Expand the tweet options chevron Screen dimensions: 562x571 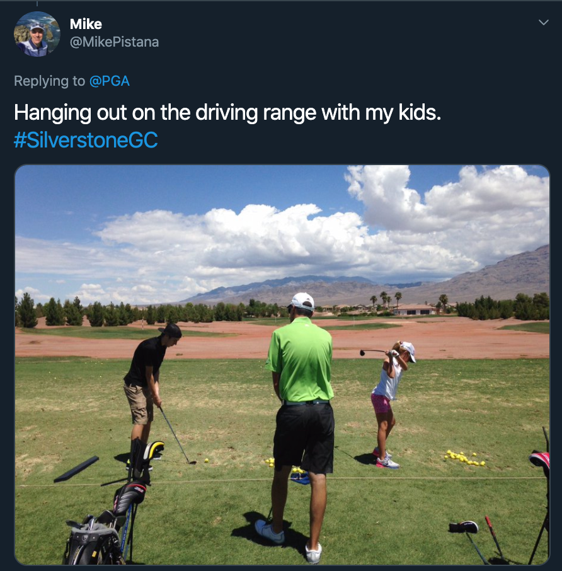coord(544,23)
